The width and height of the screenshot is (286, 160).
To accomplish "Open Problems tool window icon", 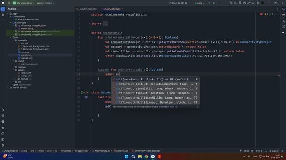I will click(x=3, y=134).
